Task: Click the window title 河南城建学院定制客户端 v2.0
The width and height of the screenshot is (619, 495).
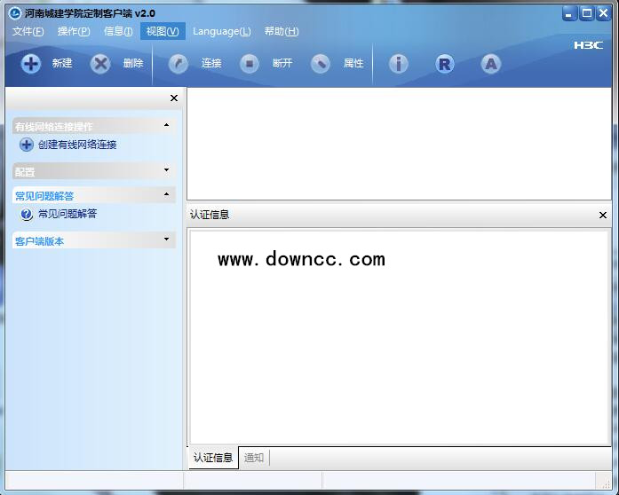Action: 90,13
